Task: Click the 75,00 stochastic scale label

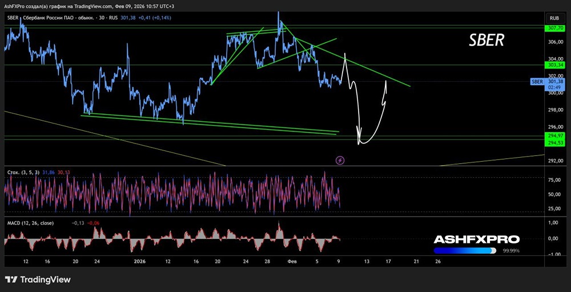Action: click(x=555, y=180)
